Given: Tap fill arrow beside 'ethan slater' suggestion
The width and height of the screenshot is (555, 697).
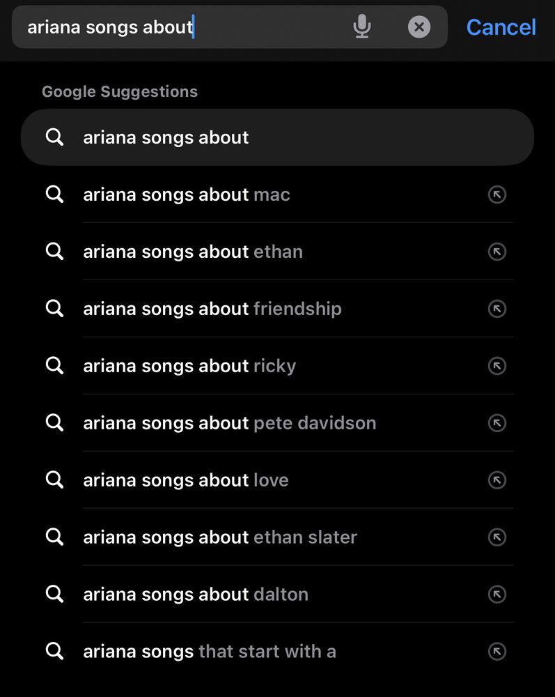Looking at the screenshot, I should pyautogui.click(x=497, y=537).
